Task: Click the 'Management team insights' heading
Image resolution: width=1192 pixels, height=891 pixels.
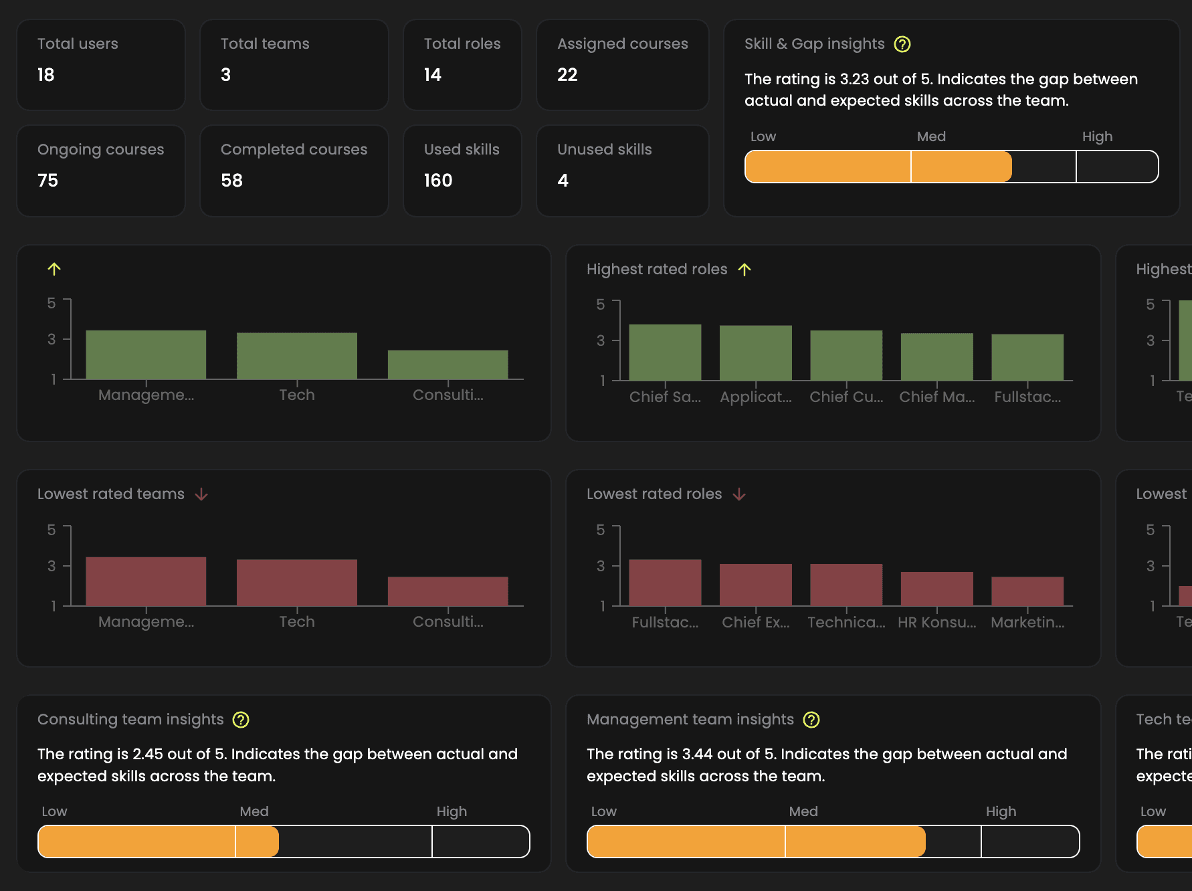Action: pyautogui.click(x=690, y=720)
